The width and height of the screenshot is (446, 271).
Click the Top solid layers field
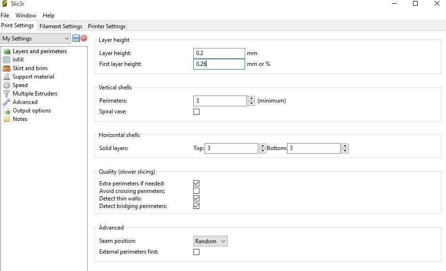click(x=231, y=149)
